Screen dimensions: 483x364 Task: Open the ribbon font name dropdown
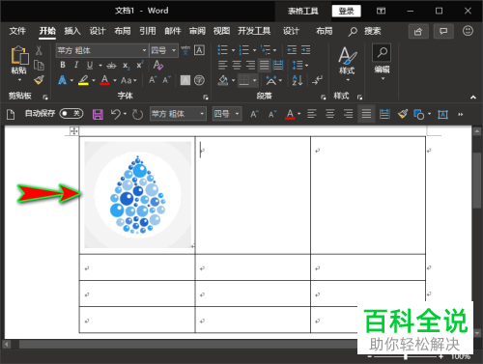coord(144,50)
